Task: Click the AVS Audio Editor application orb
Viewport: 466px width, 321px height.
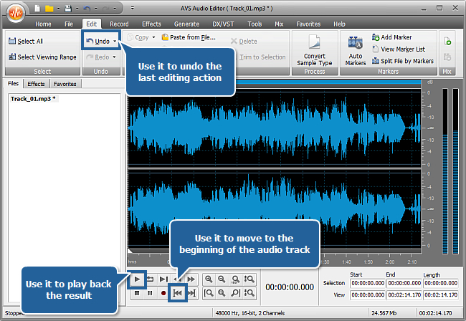Action: 16,13
